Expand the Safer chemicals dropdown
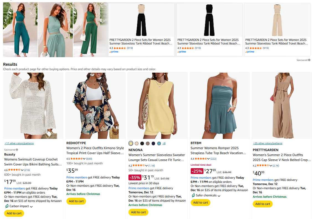 click(x=219, y=195)
